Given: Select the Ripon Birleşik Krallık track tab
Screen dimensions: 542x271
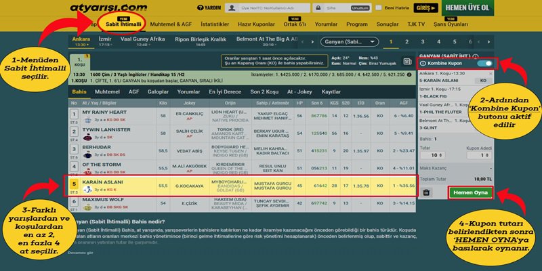Looking at the screenshot, I should (201, 41).
